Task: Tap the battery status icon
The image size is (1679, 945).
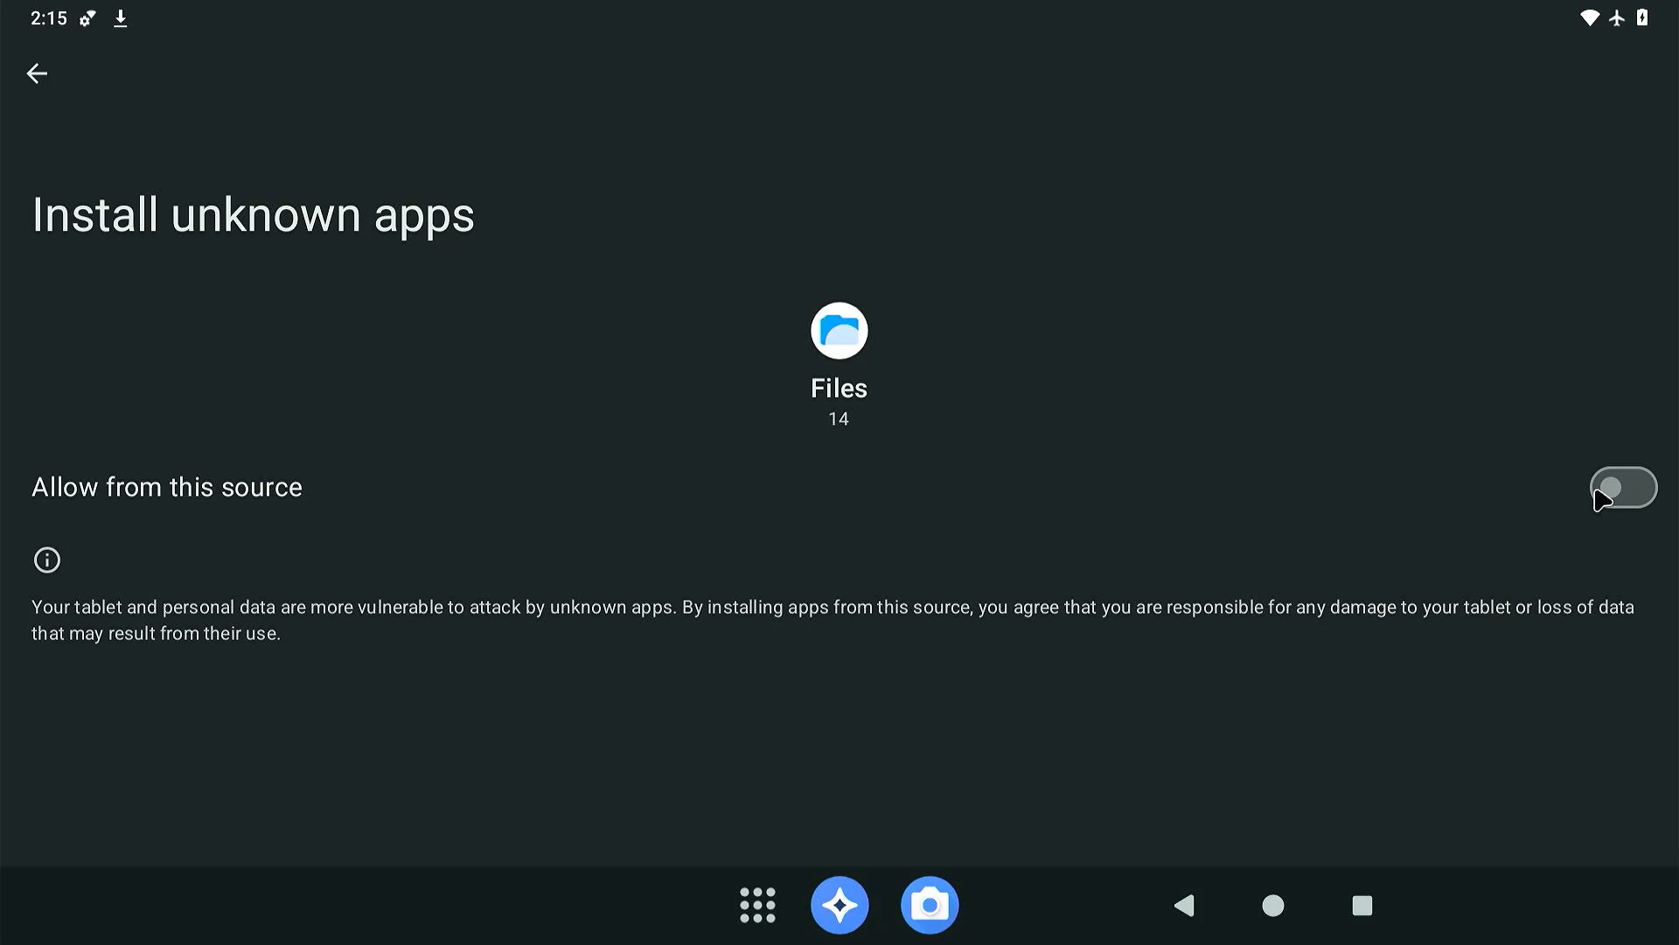Action: coord(1642,18)
